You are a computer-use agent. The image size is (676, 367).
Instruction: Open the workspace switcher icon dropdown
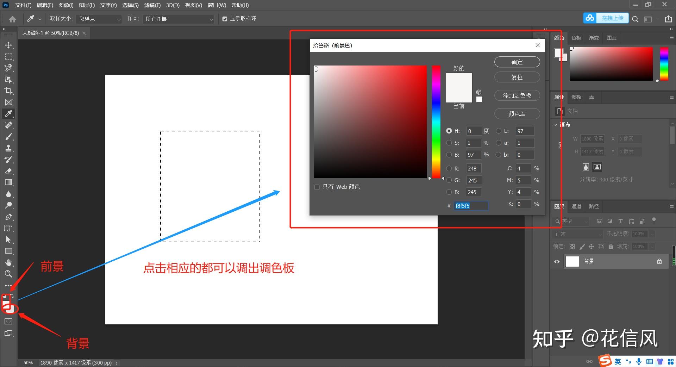coord(649,19)
